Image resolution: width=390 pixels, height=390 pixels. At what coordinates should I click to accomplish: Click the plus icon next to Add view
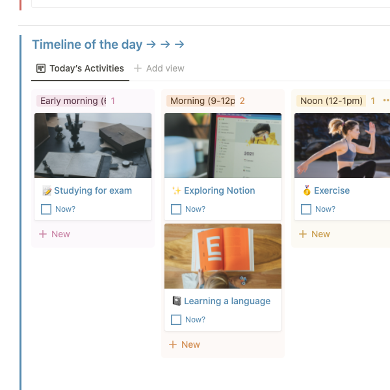pyautogui.click(x=138, y=68)
